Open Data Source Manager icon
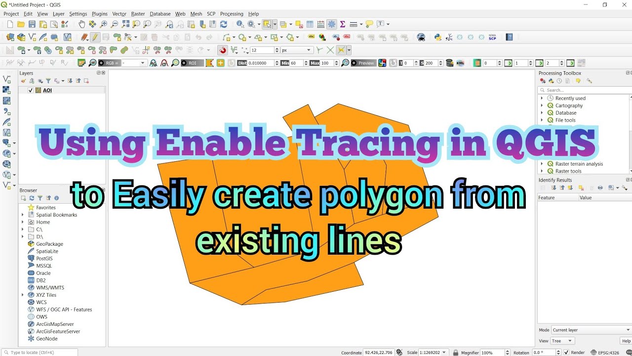 click(x=10, y=37)
